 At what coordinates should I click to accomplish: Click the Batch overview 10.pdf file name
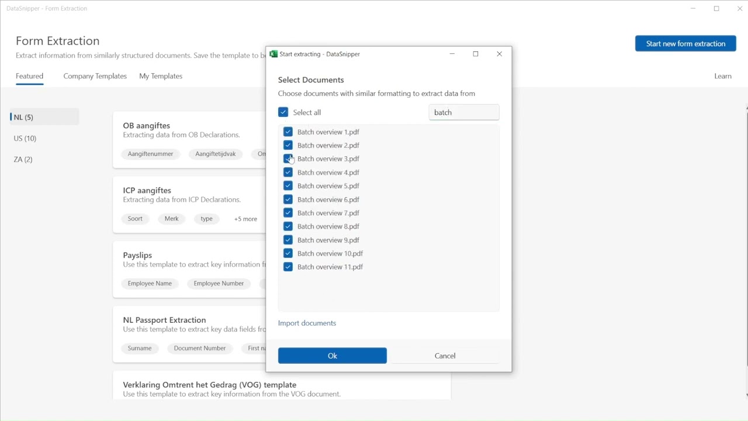[330, 253]
